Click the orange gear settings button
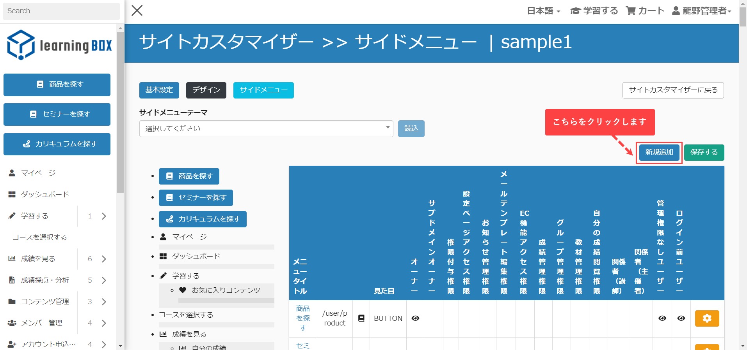The image size is (747, 350). click(707, 318)
